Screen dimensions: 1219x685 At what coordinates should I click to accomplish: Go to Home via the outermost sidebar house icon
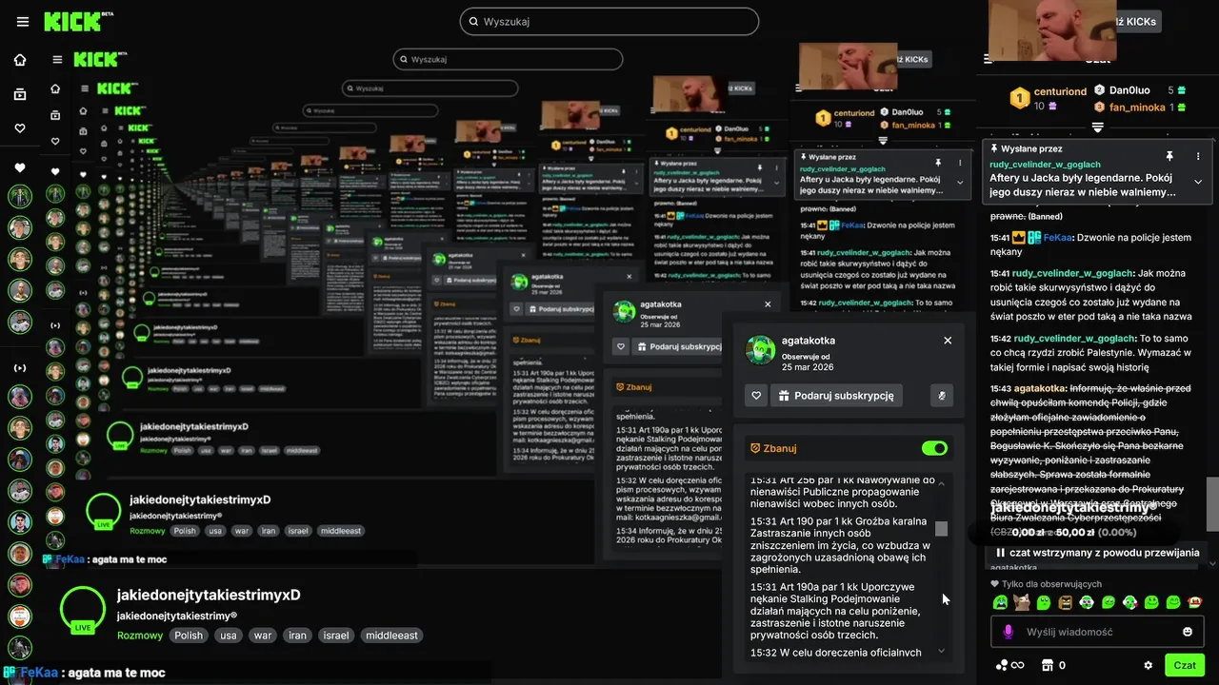pyautogui.click(x=20, y=60)
